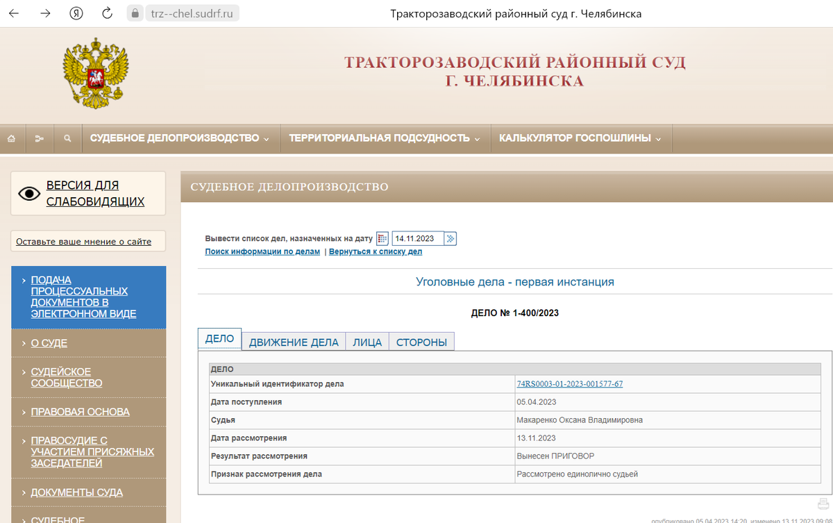Viewport: 833px width, 523px height.
Task: Open the Yandex home icon
Action: click(x=76, y=13)
